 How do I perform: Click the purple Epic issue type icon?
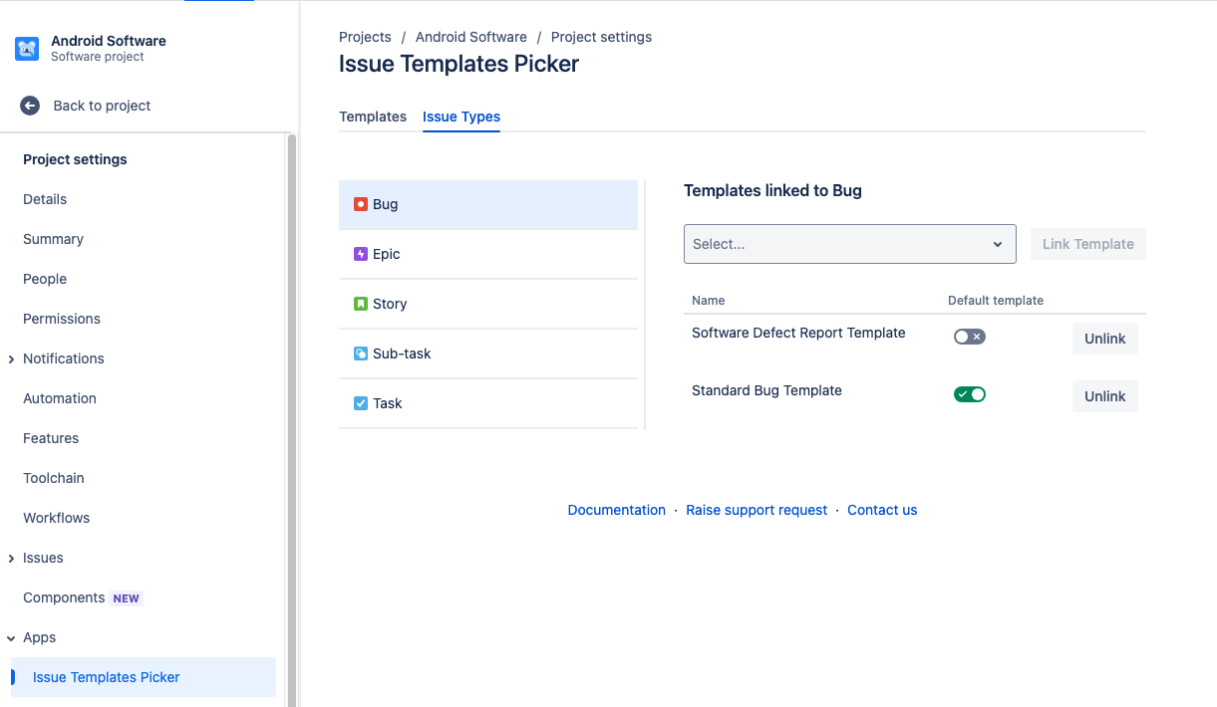click(361, 254)
